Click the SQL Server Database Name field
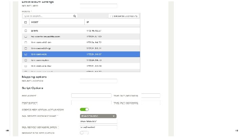The image size is (244, 137). click(x=99, y=127)
